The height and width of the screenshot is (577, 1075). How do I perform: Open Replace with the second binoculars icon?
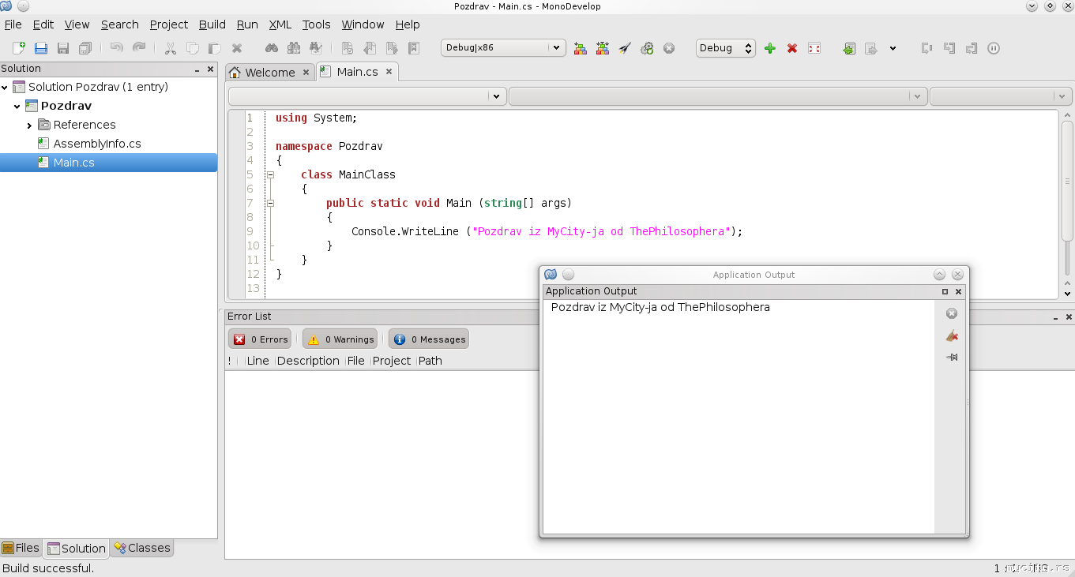(x=294, y=48)
